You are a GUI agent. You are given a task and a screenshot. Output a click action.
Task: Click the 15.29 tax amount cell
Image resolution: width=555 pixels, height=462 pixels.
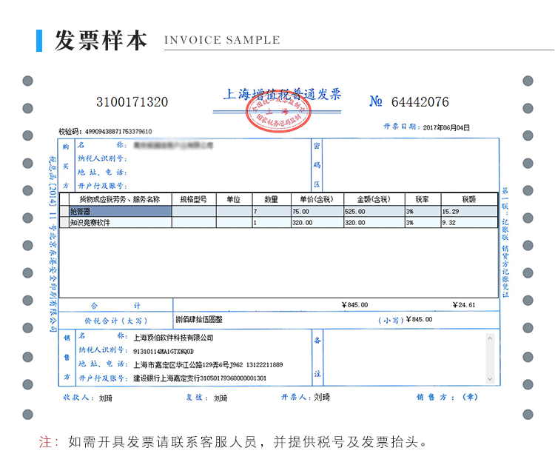[x=468, y=212]
